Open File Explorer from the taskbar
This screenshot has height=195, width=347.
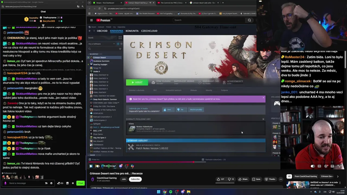(188, 192)
